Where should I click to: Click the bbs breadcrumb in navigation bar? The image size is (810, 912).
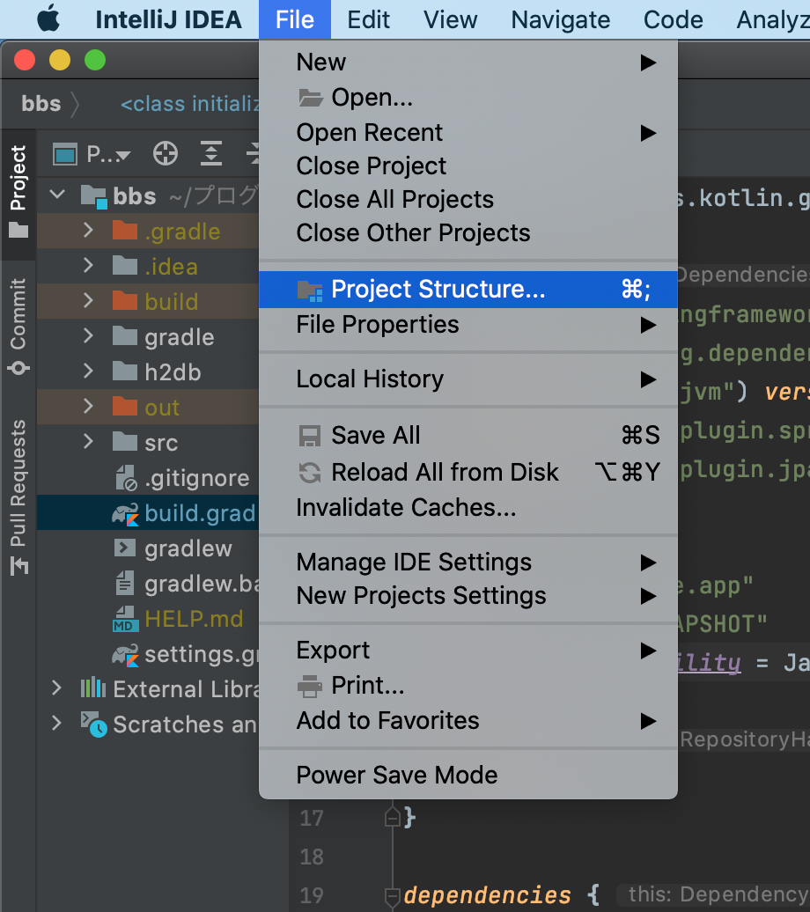[40, 104]
